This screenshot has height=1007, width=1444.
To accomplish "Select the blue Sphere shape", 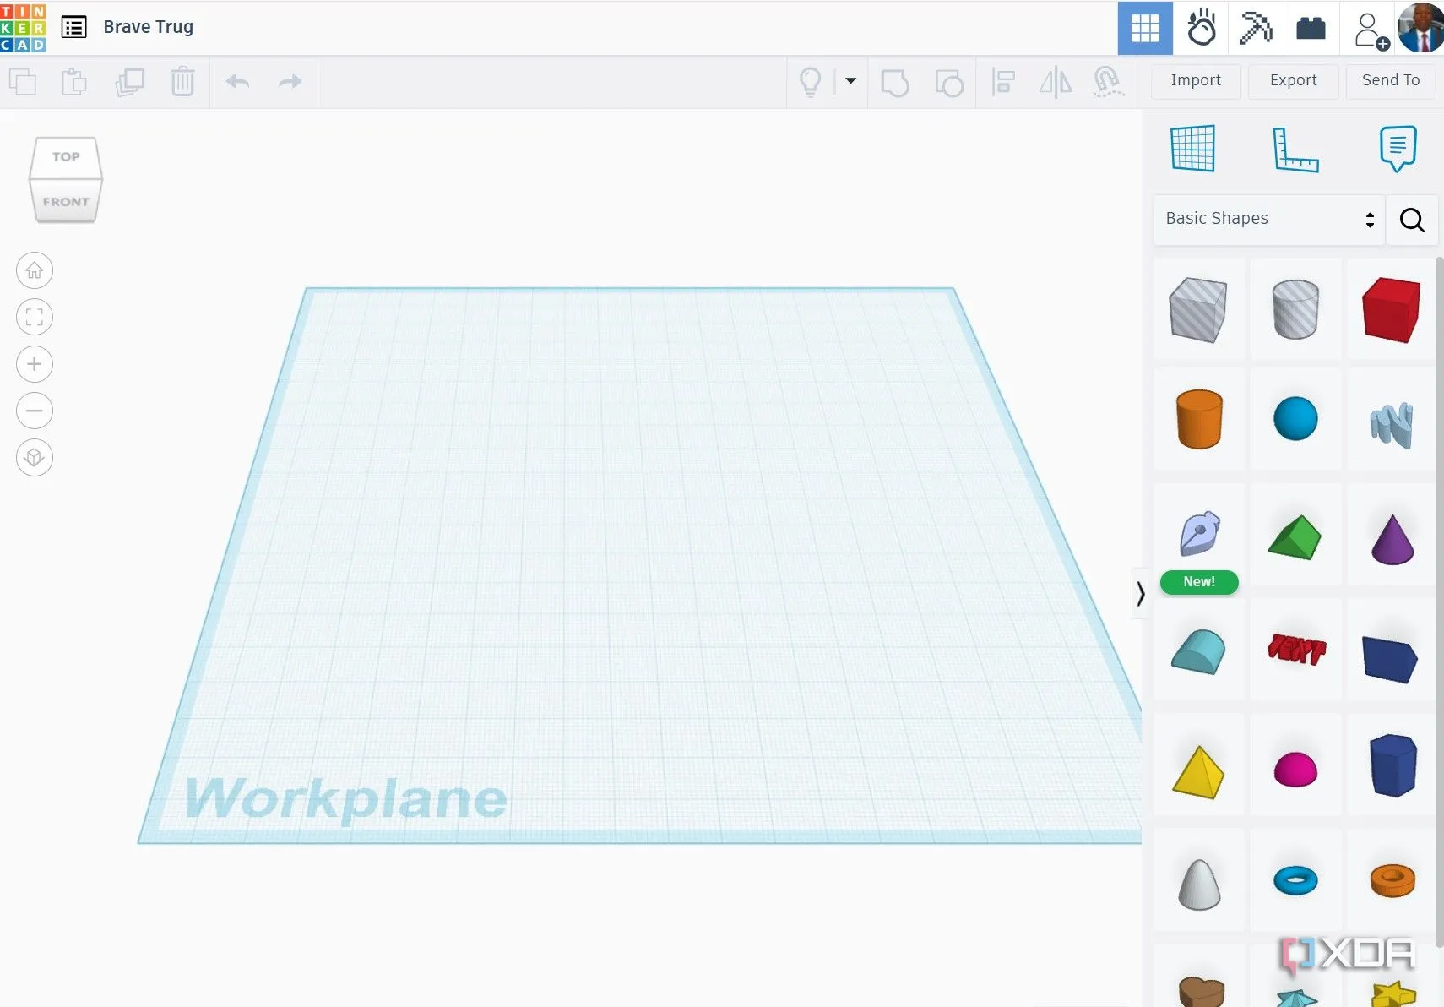I will [x=1295, y=419].
